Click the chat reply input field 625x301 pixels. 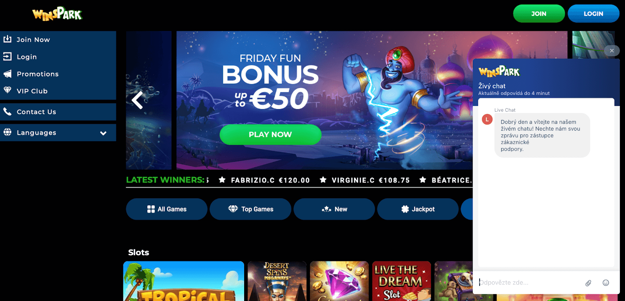(x=529, y=282)
